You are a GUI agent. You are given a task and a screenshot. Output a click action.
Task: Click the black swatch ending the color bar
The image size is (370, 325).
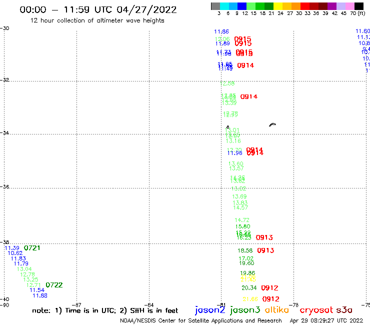(358, 6)
